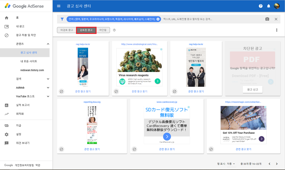285x170 pixels.
Task: Open the notifications bell
Action: point(269,6)
